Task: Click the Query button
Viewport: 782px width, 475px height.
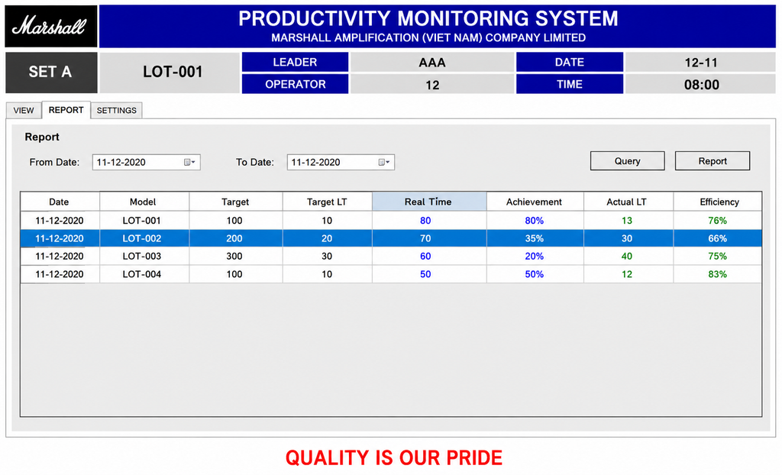Action: pos(628,161)
